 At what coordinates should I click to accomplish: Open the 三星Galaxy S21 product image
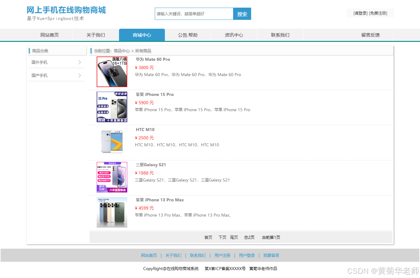point(112,177)
